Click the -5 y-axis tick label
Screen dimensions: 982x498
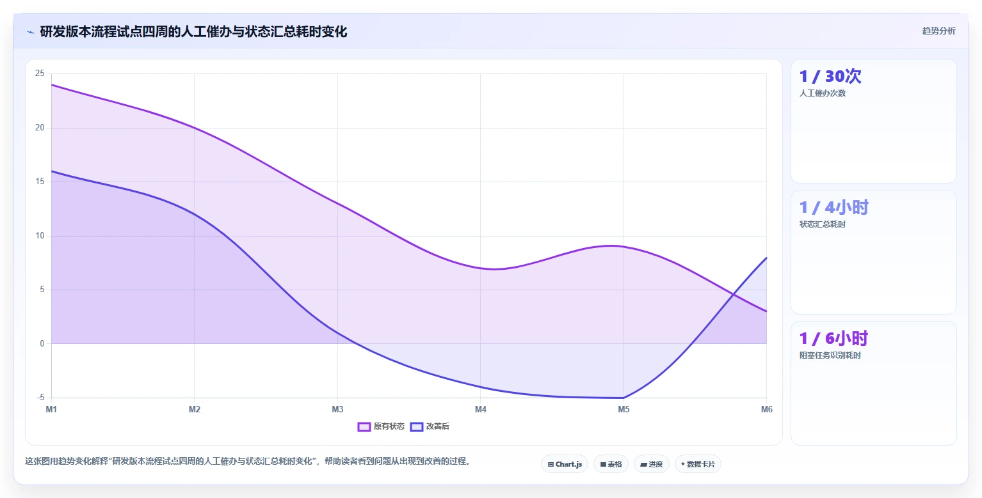point(41,398)
